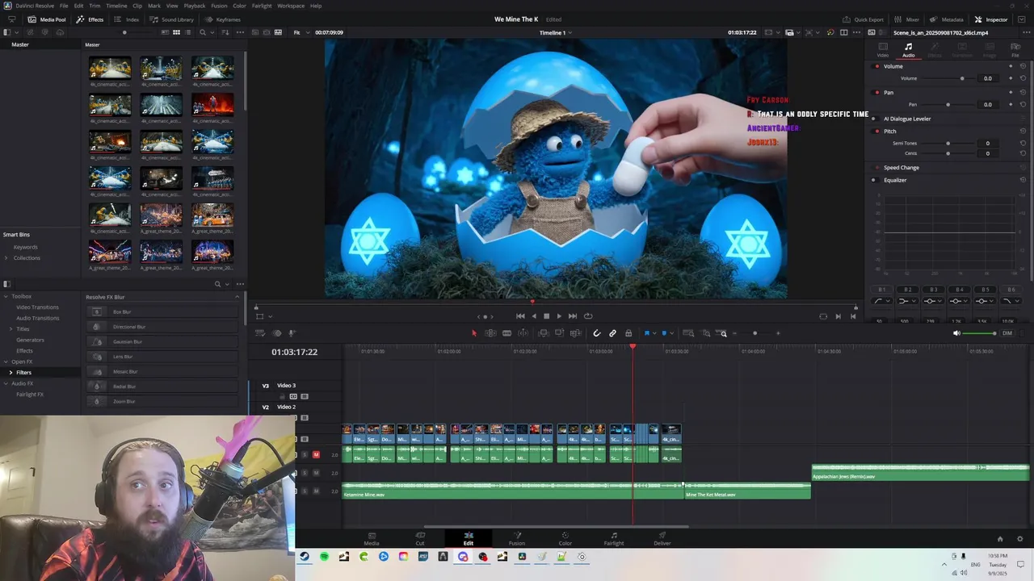Enable the AI Dialogue Leveler
Screen dimensions: 1034x581
(x=877, y=119)
